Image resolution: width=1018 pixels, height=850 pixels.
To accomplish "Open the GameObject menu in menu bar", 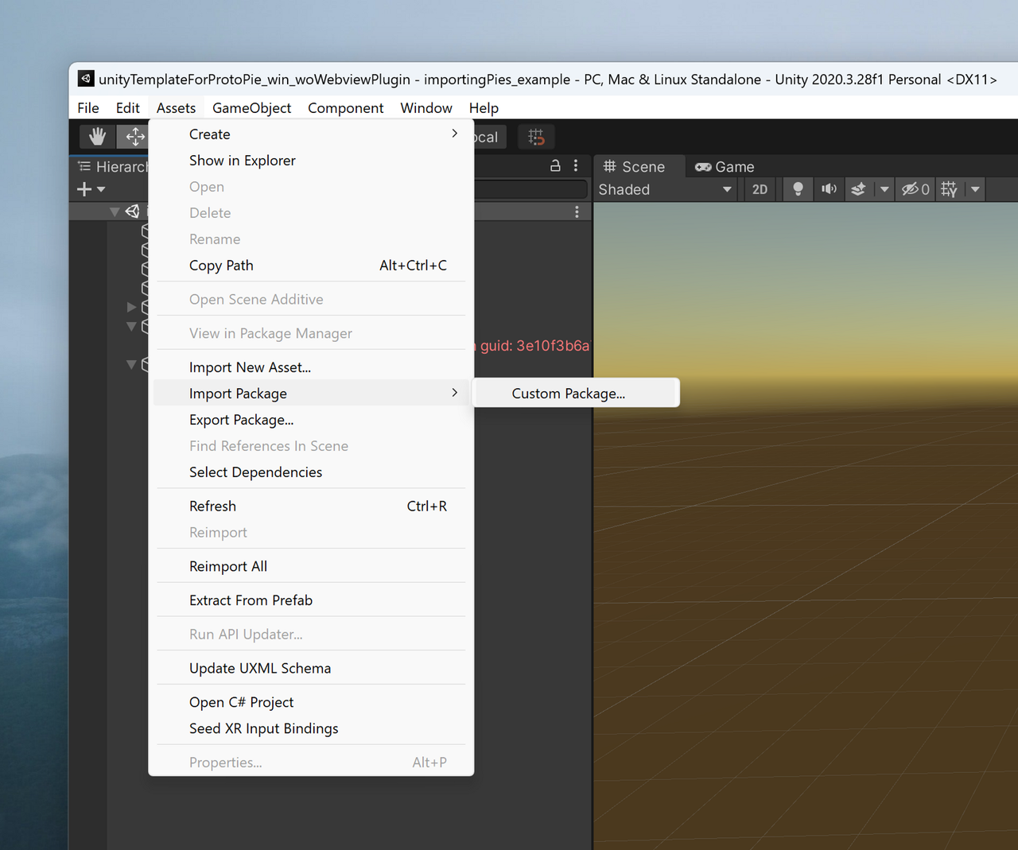I will pyautogui.click(x=251, y=108).
